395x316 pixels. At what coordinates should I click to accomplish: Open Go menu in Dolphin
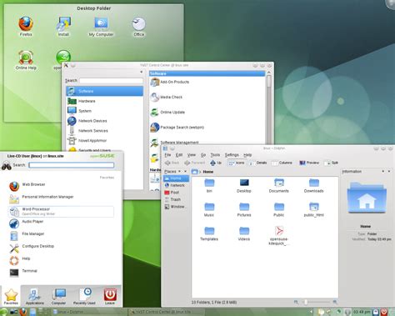[203, 155]
